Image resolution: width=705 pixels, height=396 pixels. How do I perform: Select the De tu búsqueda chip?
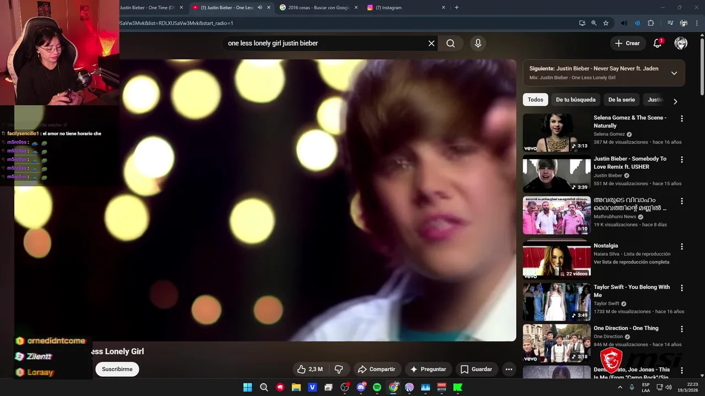click(576, 100)
